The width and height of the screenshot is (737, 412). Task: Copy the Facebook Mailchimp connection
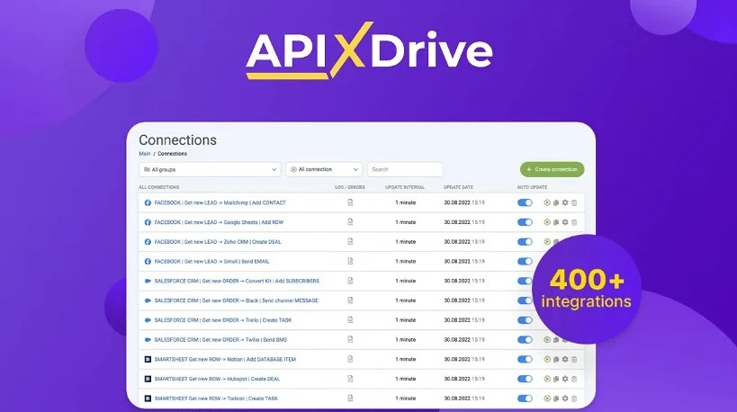point(556,202)
